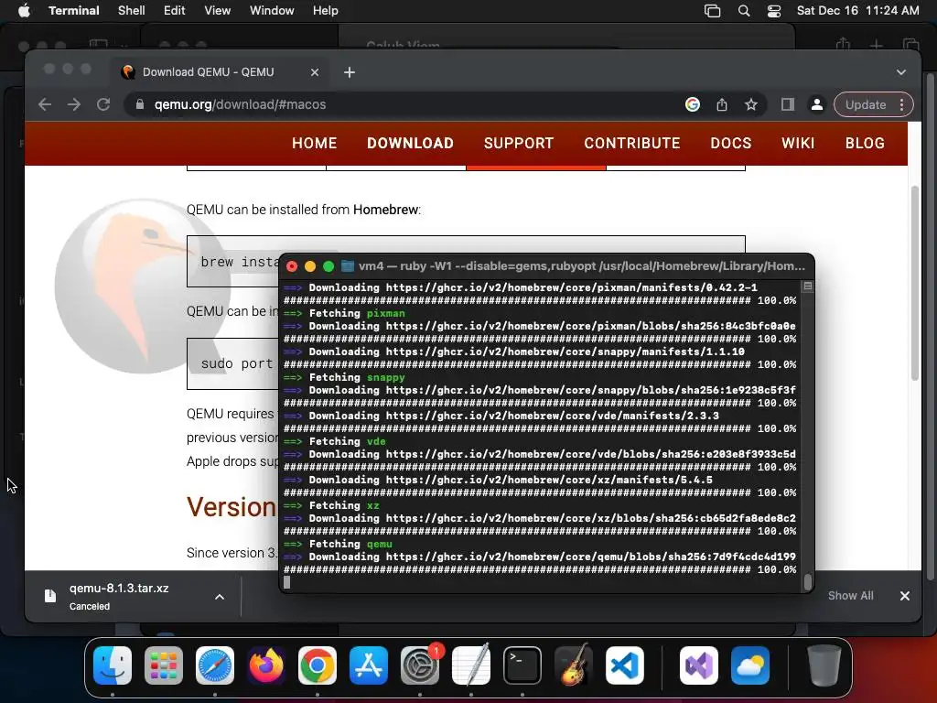Show All downloads

850,595
